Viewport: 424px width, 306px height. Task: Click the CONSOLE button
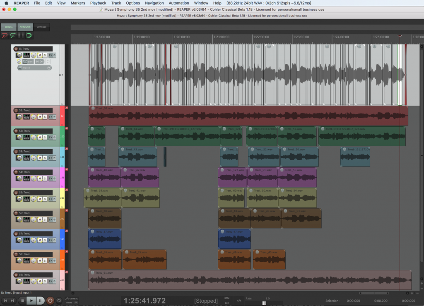point(42,27)
